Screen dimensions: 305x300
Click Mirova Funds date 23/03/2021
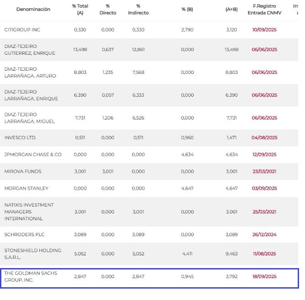pos(264,171)
